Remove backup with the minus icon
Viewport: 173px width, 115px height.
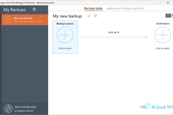click(x=40, y=9)
